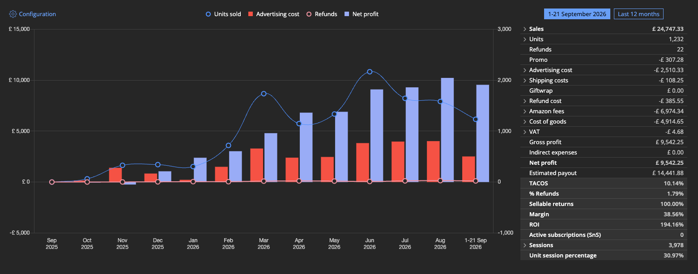Click the December 2025 net profit bar
This screenshot has height=274, width=698.
(x=165, y=176)
